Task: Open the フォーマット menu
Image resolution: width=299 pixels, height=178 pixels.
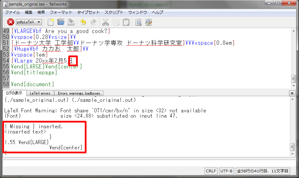Action: click(61, 12)
